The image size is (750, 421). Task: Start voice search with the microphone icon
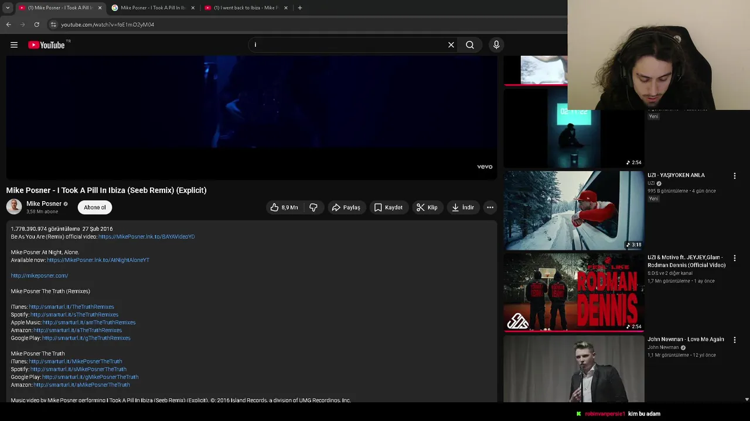click(496, 45)
